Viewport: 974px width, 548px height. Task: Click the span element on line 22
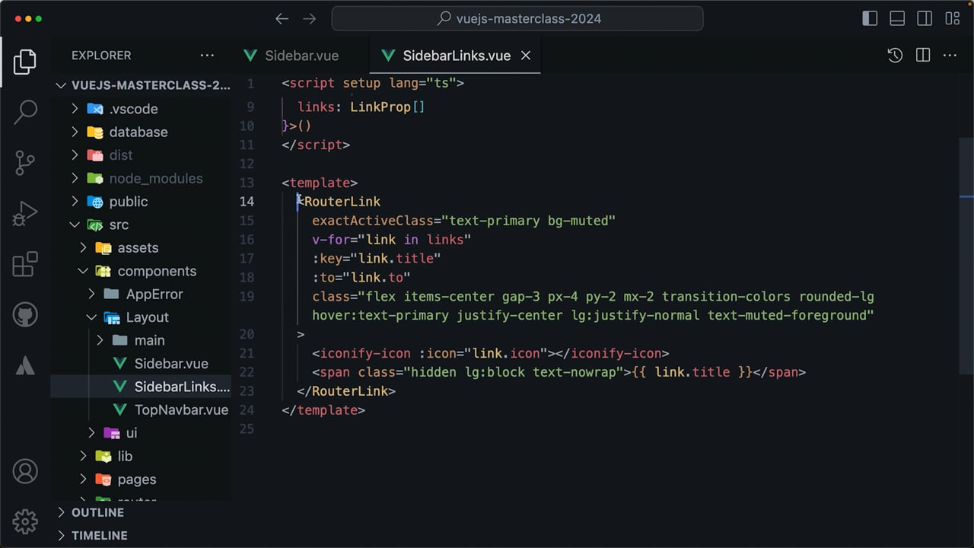[559, 372]
